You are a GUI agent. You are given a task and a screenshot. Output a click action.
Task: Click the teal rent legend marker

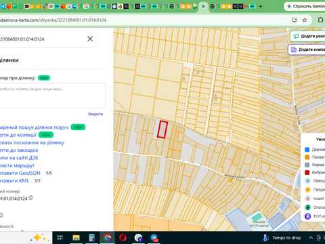pyautogui.click(x=307, y=181)
